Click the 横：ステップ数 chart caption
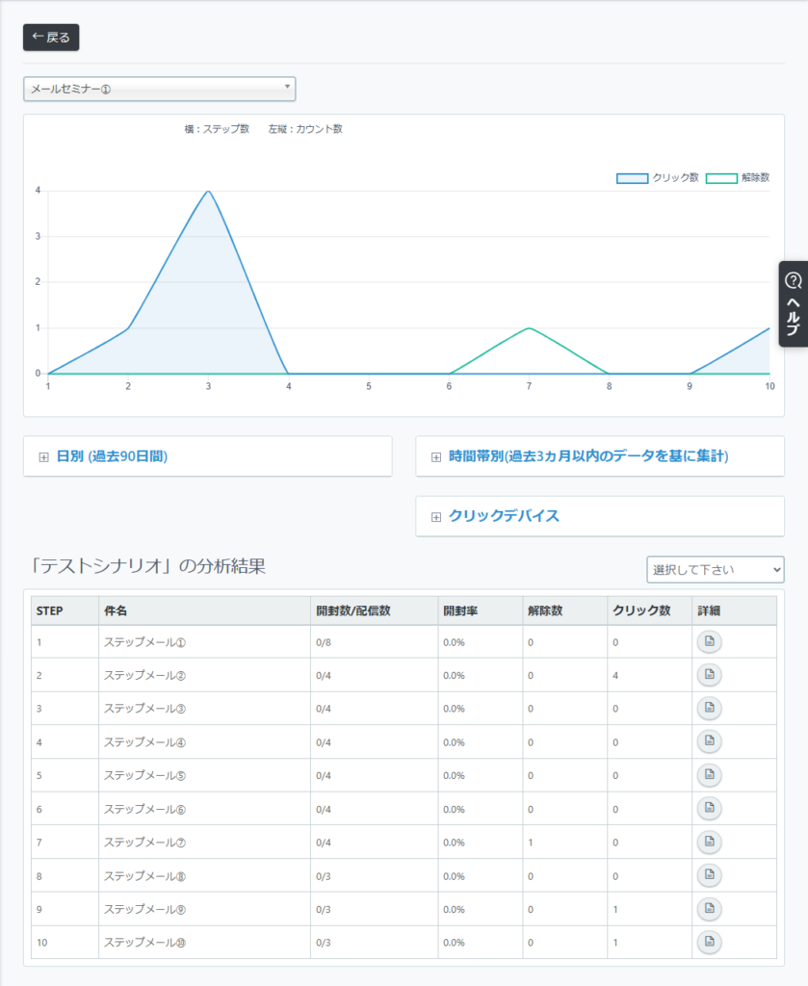 217,129
